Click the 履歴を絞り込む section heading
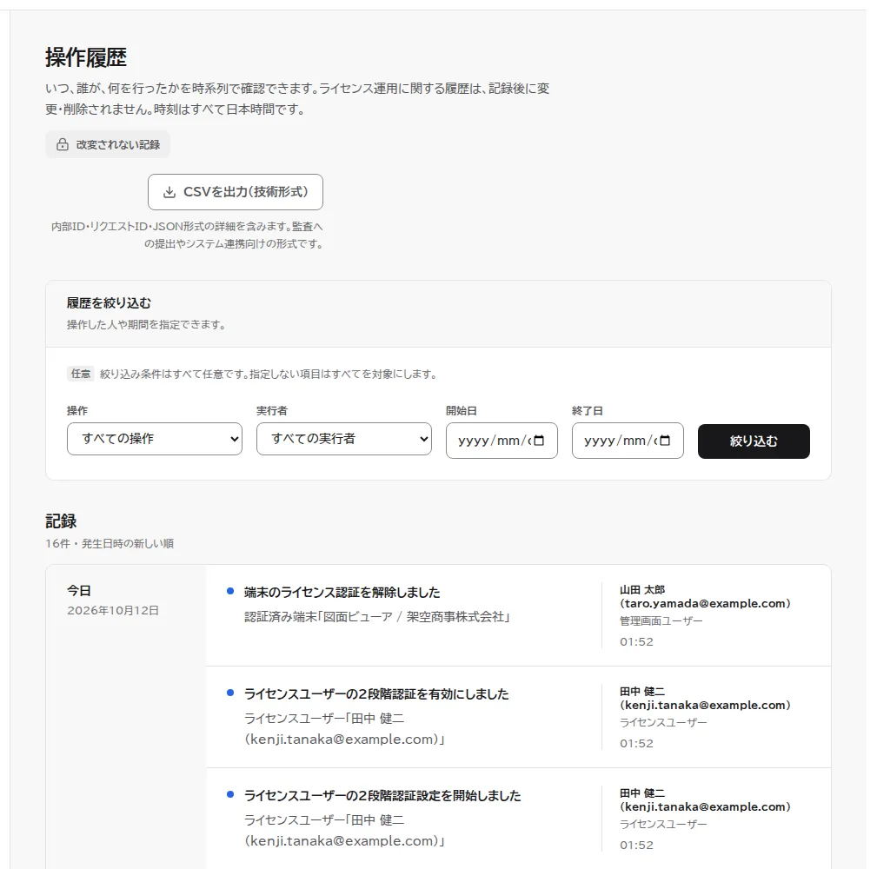Screen dimensions: 877x869 click(x=109, y=303)
